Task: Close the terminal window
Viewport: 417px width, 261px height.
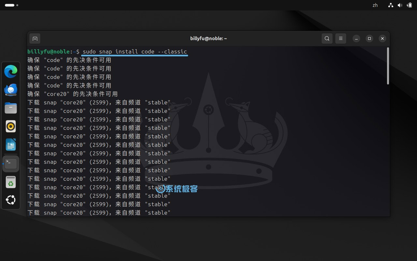Action: click(382, 38)
